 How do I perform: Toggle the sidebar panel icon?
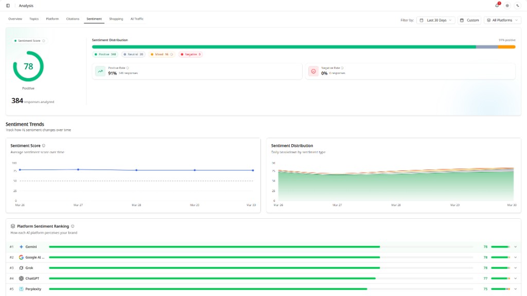(x=8, y=6)
